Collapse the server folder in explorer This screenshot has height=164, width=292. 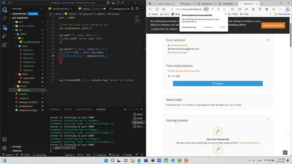tap(27, 86)
